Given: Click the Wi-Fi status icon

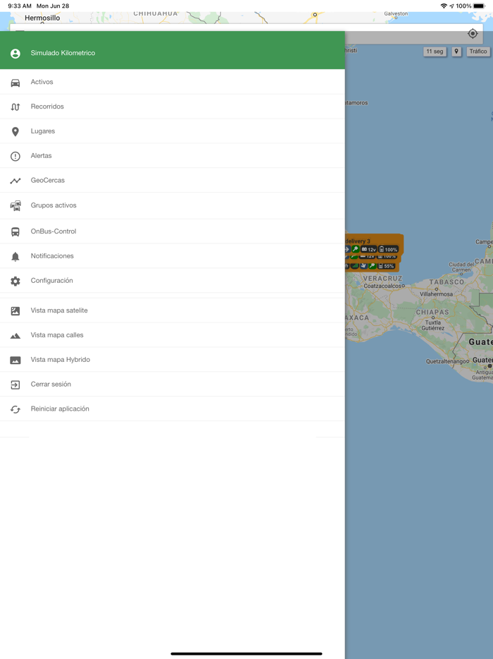Looking at the screenshot, I should tap(444, 6).
